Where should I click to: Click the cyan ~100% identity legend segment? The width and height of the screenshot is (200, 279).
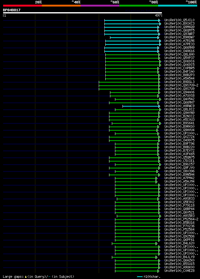pyautogui.click(x=177, y=6)
